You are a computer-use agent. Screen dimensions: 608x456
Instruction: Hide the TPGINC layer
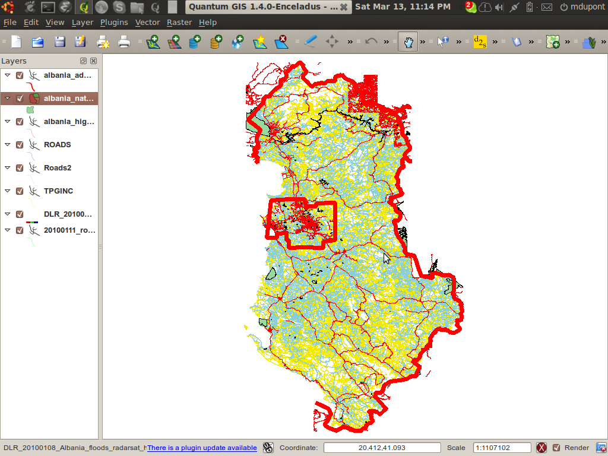click(20, 191)
